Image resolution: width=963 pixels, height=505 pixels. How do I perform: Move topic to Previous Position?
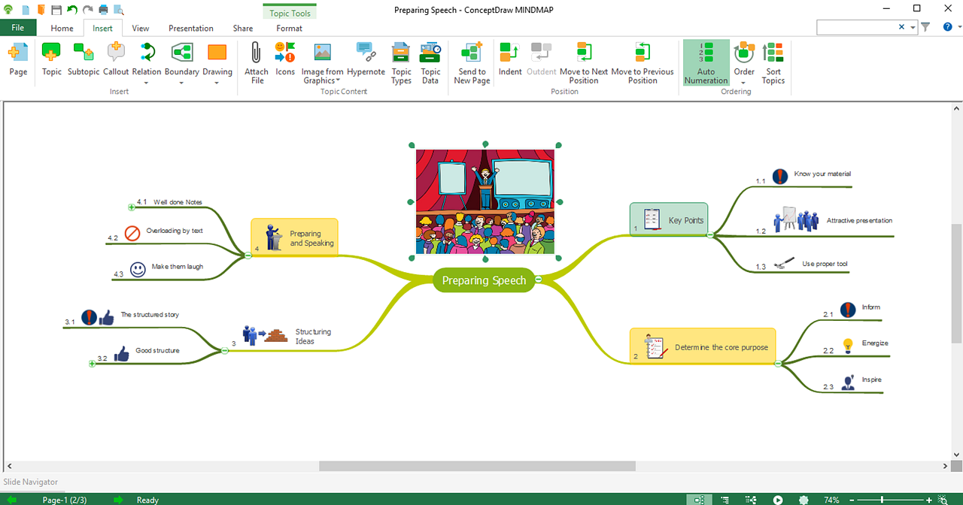click(x=643, y=63)
